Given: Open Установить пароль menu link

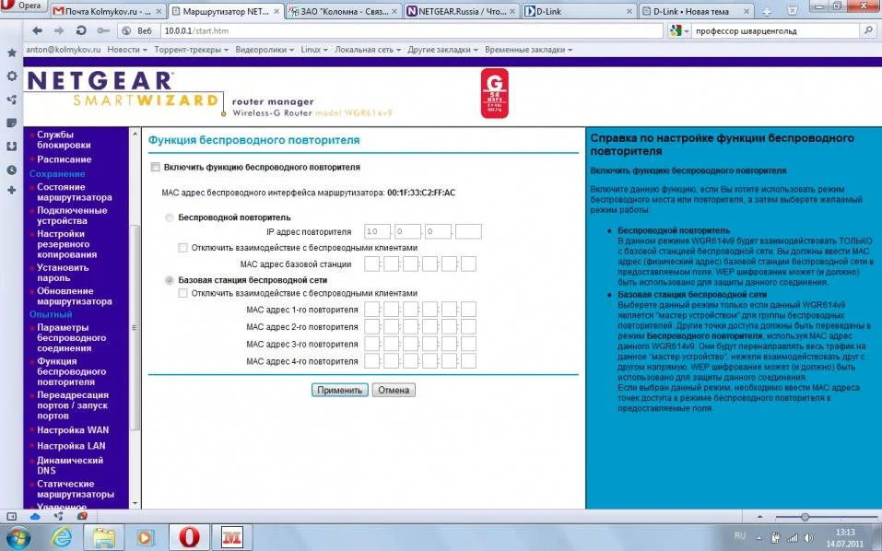Looking at the screenshot, I should pos(63,273).
